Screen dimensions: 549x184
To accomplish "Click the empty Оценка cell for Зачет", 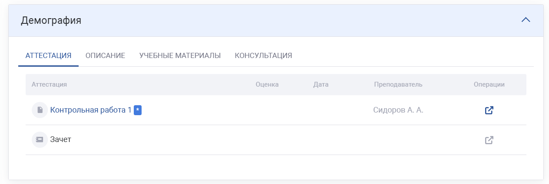I will (x=267, y=140).
